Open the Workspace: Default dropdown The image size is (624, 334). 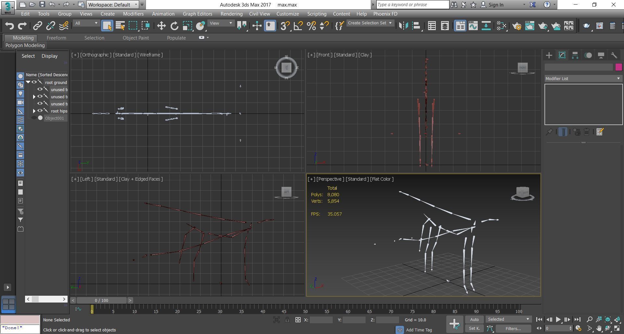click(x=112, y=5)
